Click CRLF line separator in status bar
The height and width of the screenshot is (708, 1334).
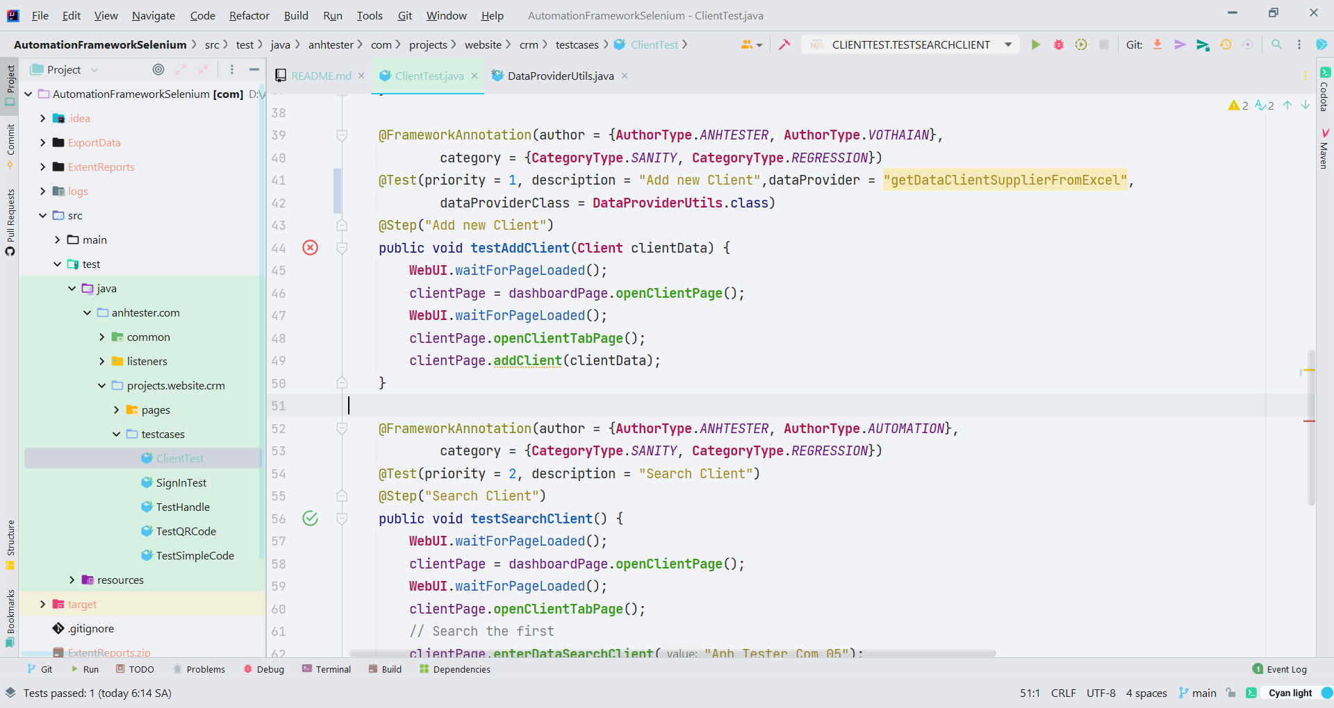(x=1063, y=693)
